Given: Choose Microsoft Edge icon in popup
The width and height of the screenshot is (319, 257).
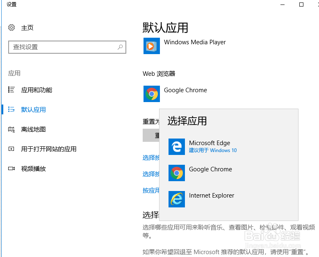Looking at the screenshot, I should click(177, 147).
